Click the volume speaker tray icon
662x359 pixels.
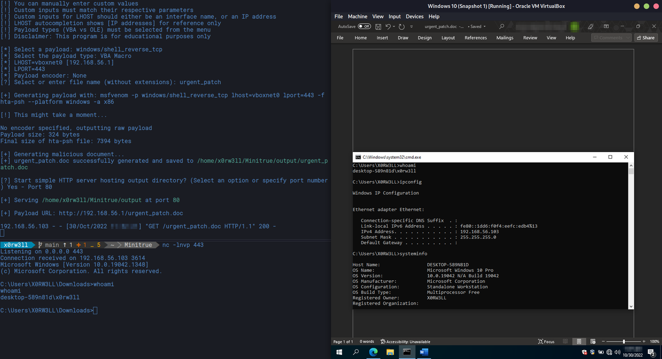(x=616, y=352)
